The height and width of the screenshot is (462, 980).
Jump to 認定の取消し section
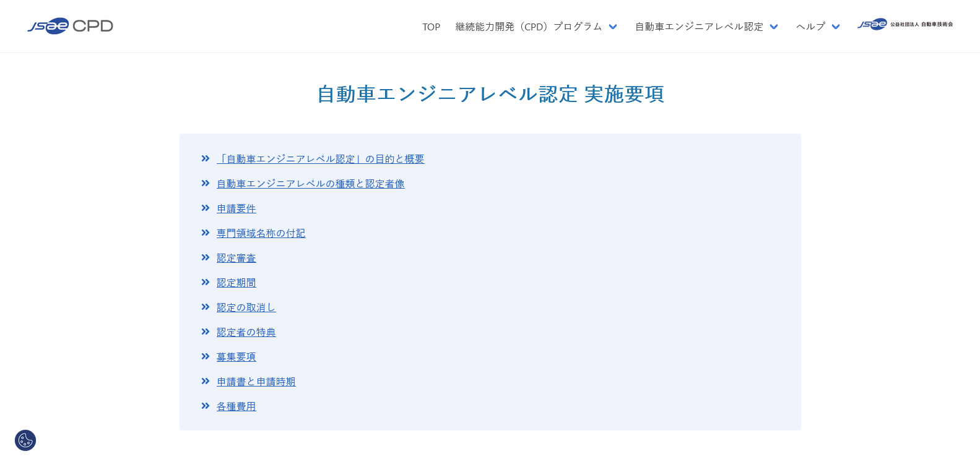(246, 307)
